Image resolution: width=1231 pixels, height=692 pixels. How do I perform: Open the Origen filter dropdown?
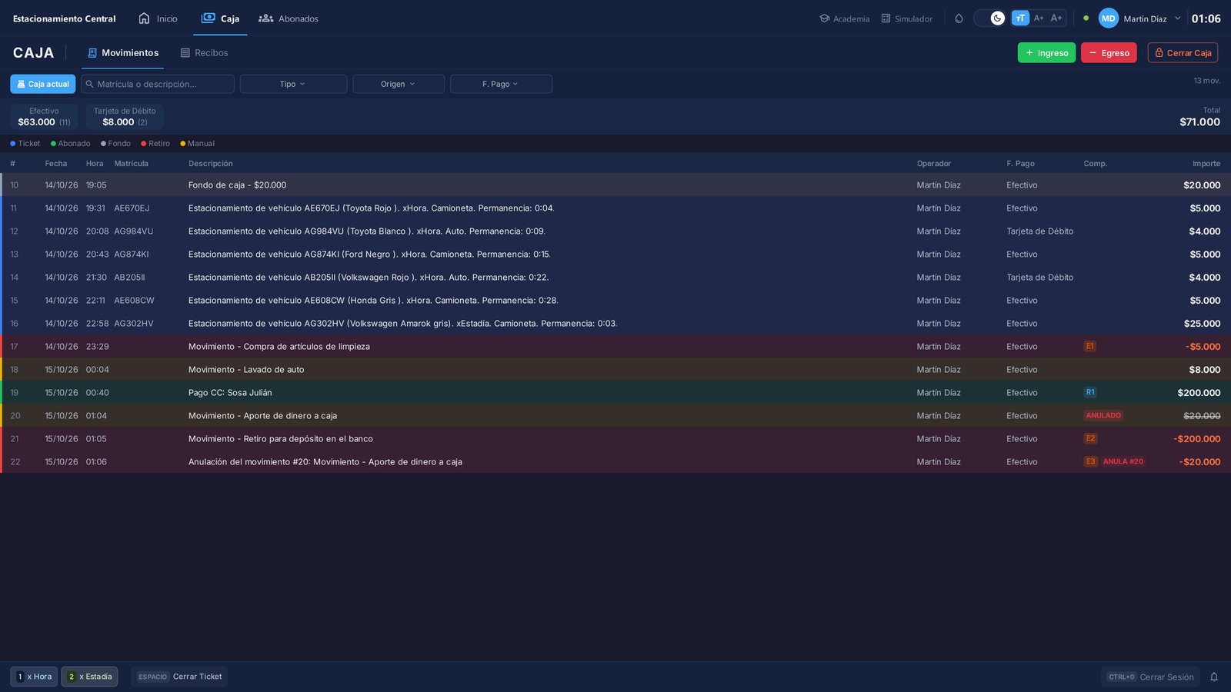[x=399, y=84]
